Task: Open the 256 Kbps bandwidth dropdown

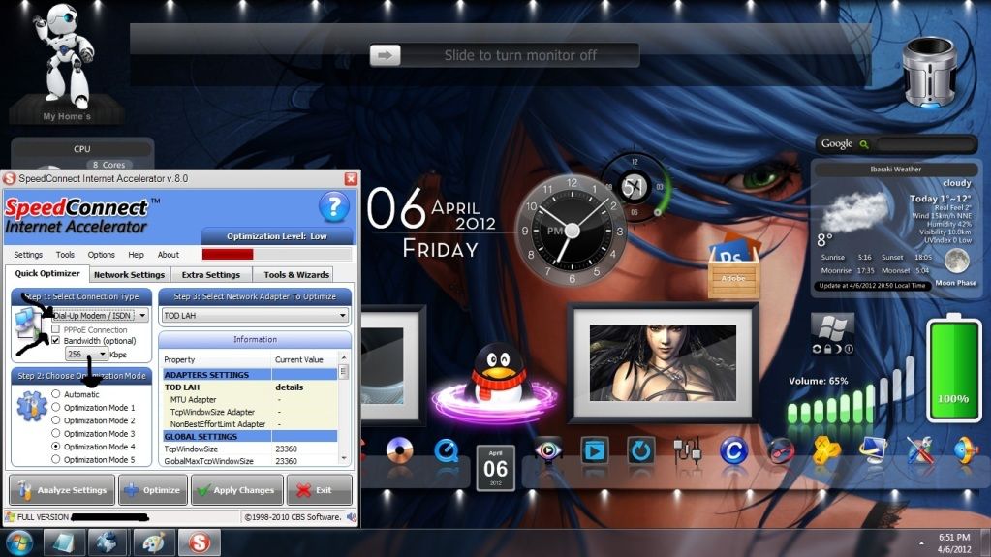Action: click(x=86, y=354)
